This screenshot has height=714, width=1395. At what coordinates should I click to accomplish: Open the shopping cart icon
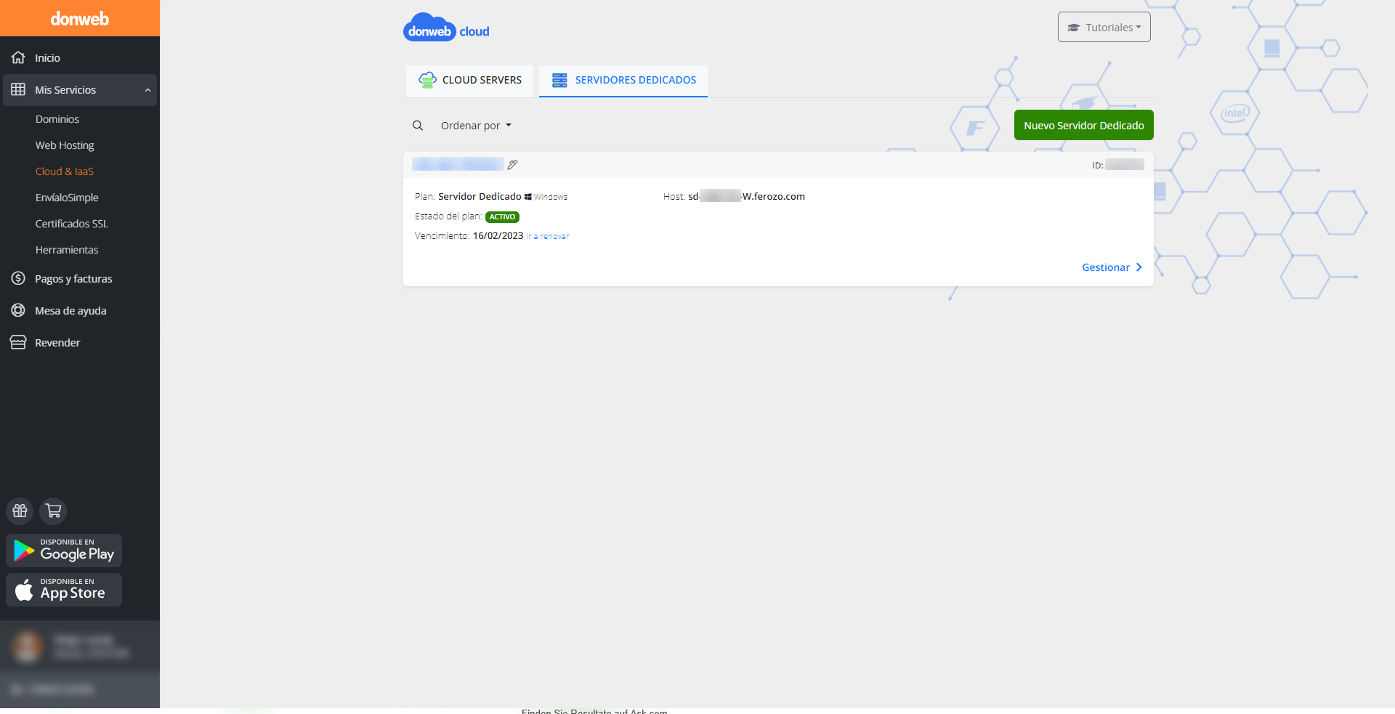(x=53, y=511)
